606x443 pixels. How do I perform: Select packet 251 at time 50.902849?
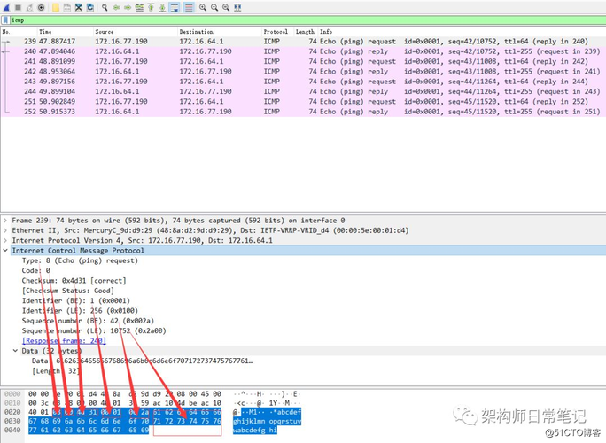[x=303, y=102]
